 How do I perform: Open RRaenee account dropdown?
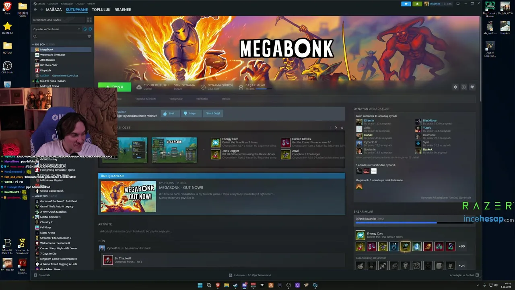[x=439, y=4]
